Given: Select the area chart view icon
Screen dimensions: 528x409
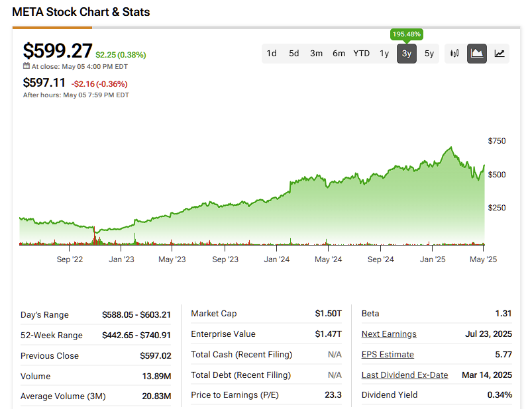Looking at the screenshot, I should (477, 54).
